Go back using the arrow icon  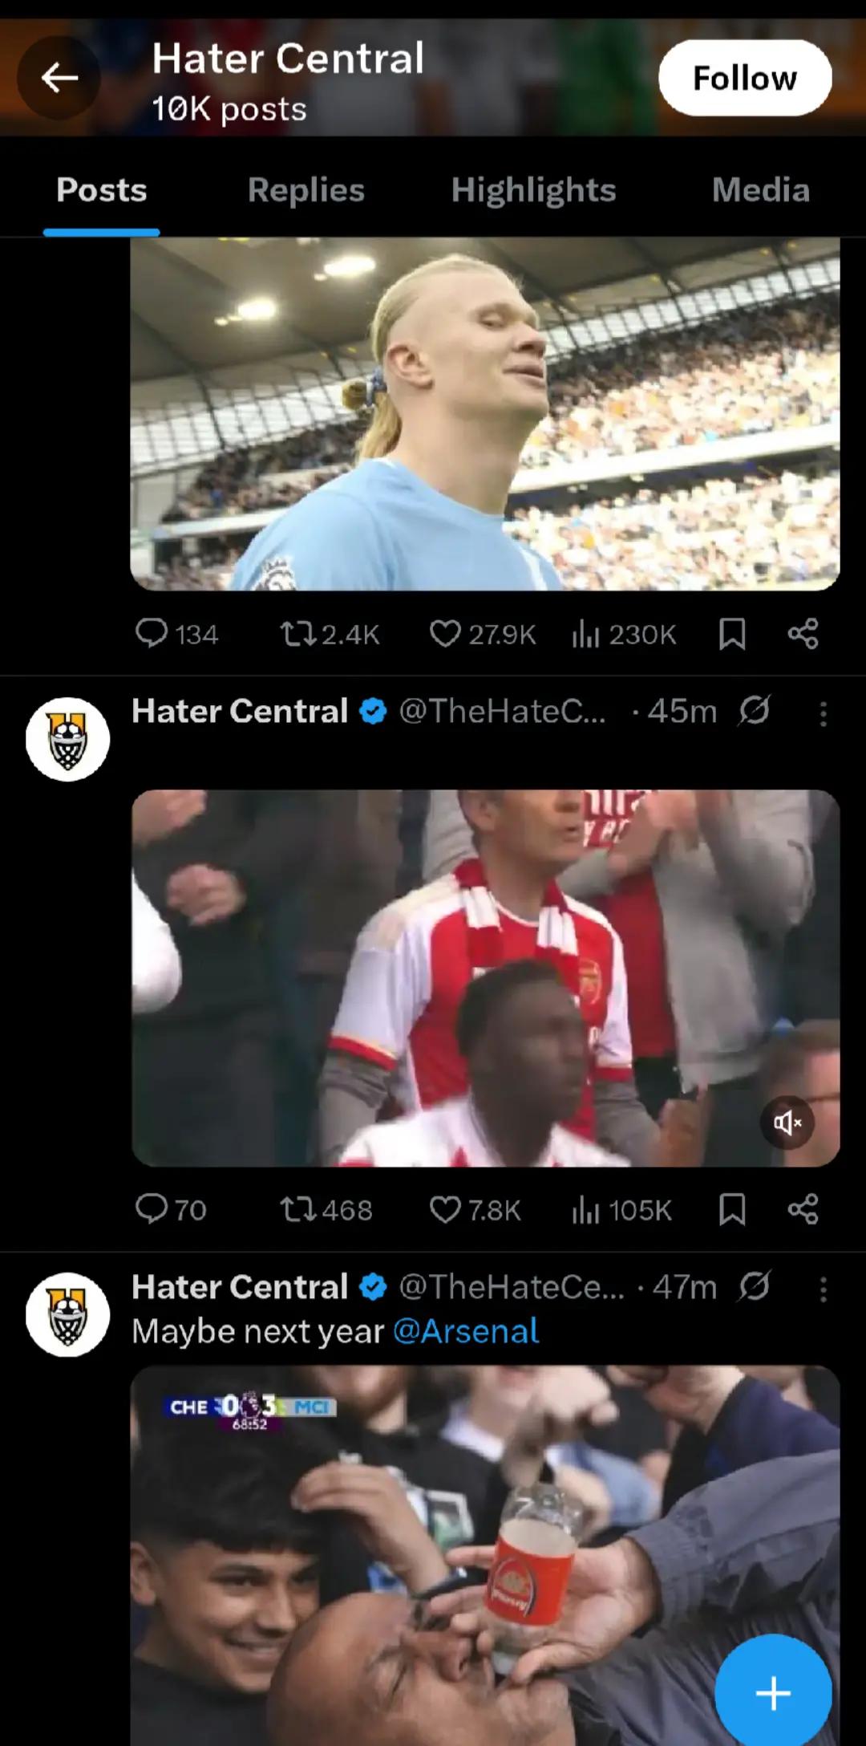point(59,78)
